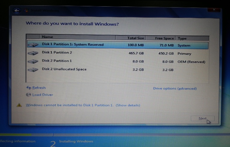Viewport: 230px width, 147px height.
Task: Select the Disk 1 Partition 2 row
Action: click(118, 53)
